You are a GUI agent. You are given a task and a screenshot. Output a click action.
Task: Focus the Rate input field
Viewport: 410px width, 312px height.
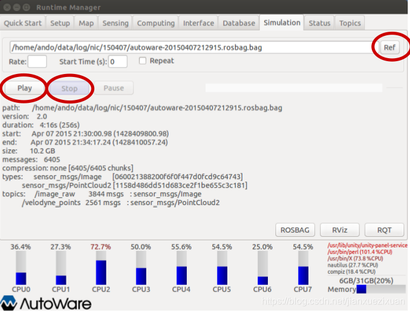pos(38,62)
